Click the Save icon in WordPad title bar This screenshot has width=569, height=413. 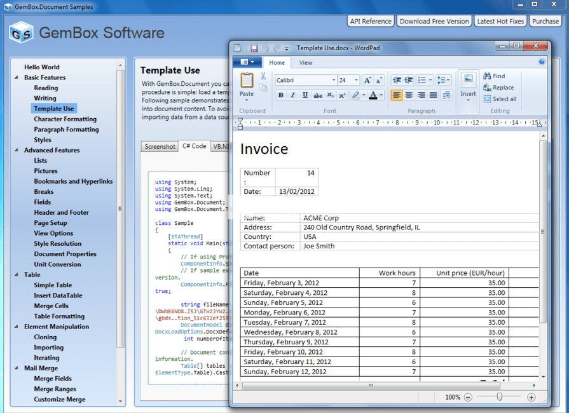coord(254,48)
